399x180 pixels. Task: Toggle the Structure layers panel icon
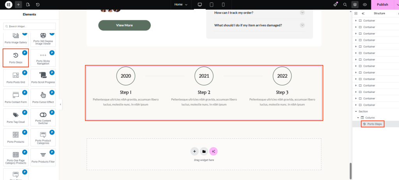click(x=355, y=5)
